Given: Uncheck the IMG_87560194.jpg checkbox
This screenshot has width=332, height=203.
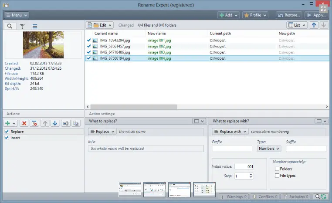Looking at the screenshot, I should (89, 58).
